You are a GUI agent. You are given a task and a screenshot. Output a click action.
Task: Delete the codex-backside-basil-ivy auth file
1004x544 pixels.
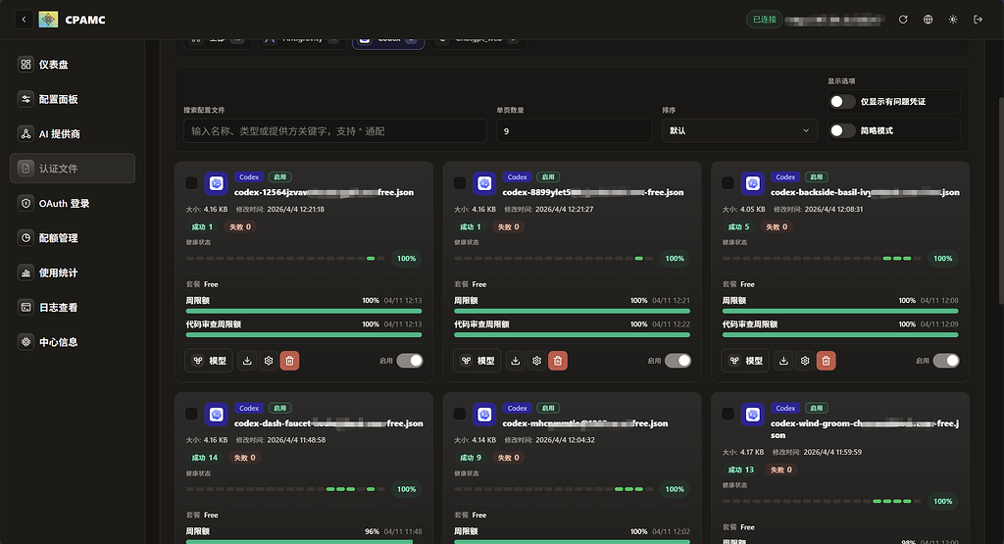(x=826, y=361)
